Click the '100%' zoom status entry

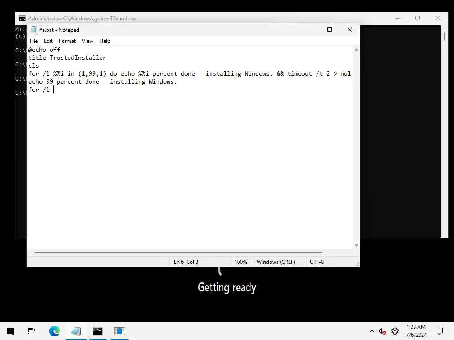point(241,262)
